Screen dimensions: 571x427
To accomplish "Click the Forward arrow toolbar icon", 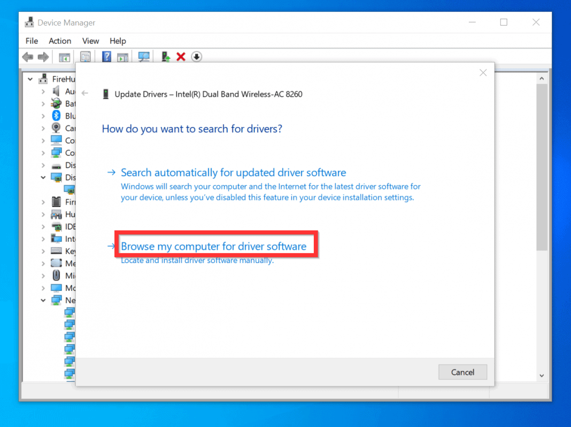I will coord(43,57).
